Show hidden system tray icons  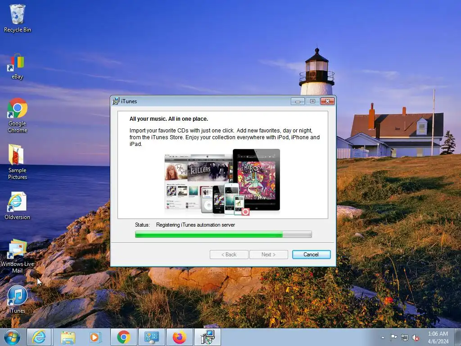tap(383, 337)
